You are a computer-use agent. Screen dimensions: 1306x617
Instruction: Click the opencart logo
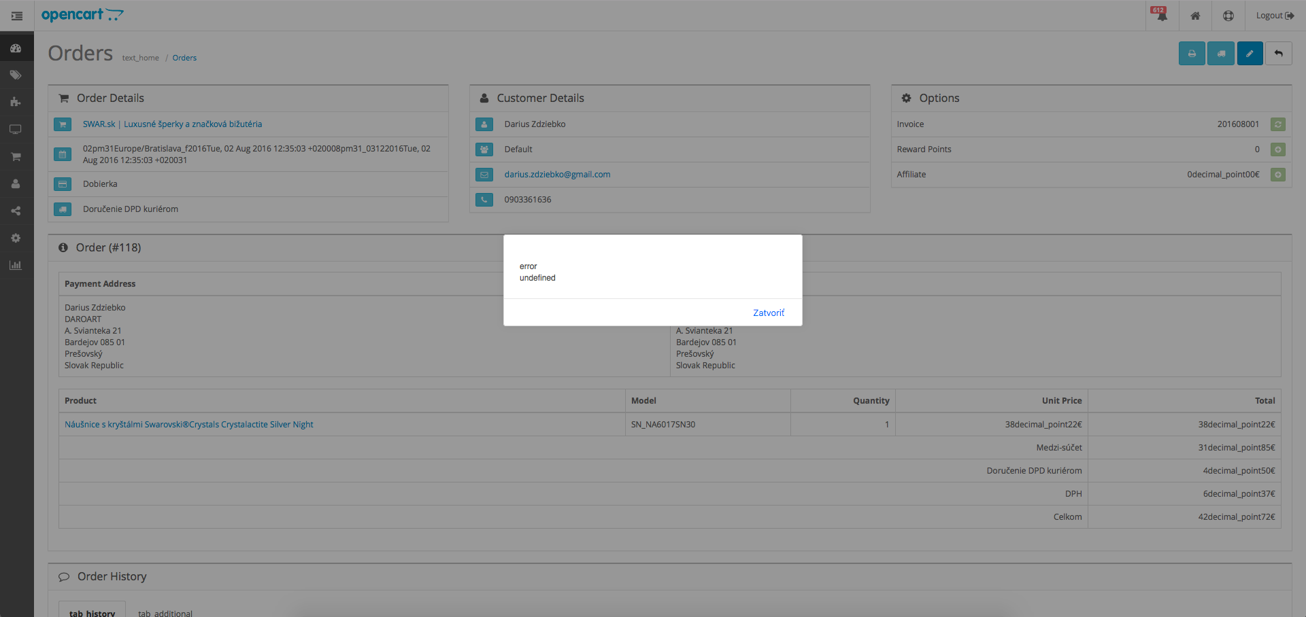point(82,15)
